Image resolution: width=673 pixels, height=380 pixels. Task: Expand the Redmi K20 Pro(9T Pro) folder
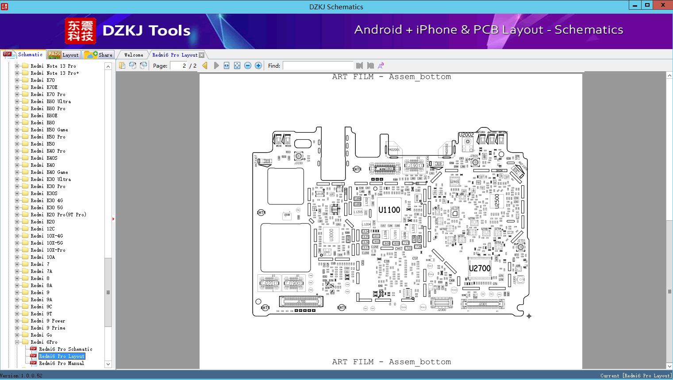coord(17,215)
